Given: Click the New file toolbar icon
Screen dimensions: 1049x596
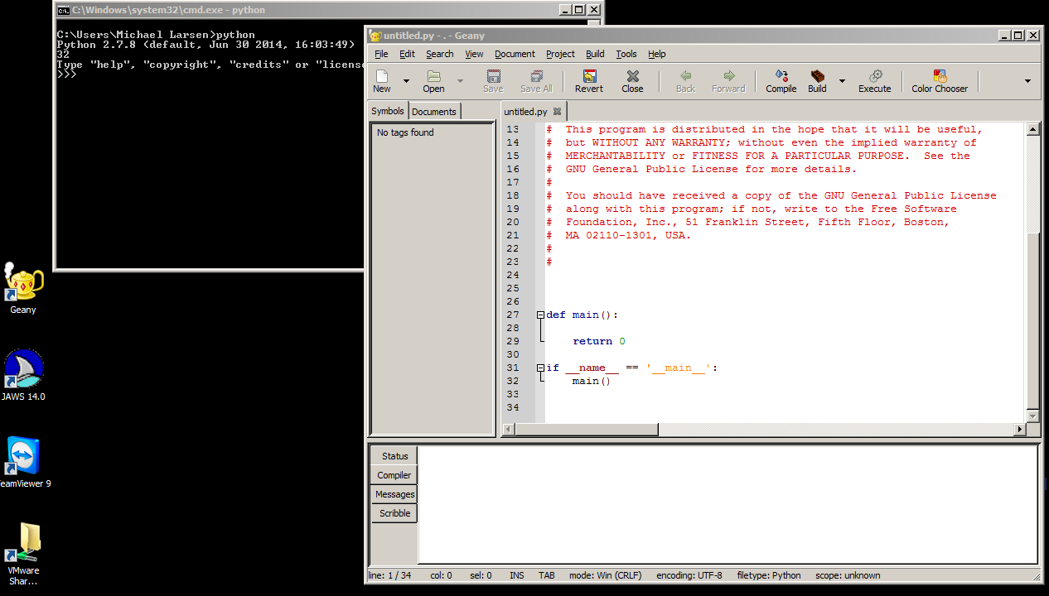Looking at the screenshot, I should click(x=381, y=81).
